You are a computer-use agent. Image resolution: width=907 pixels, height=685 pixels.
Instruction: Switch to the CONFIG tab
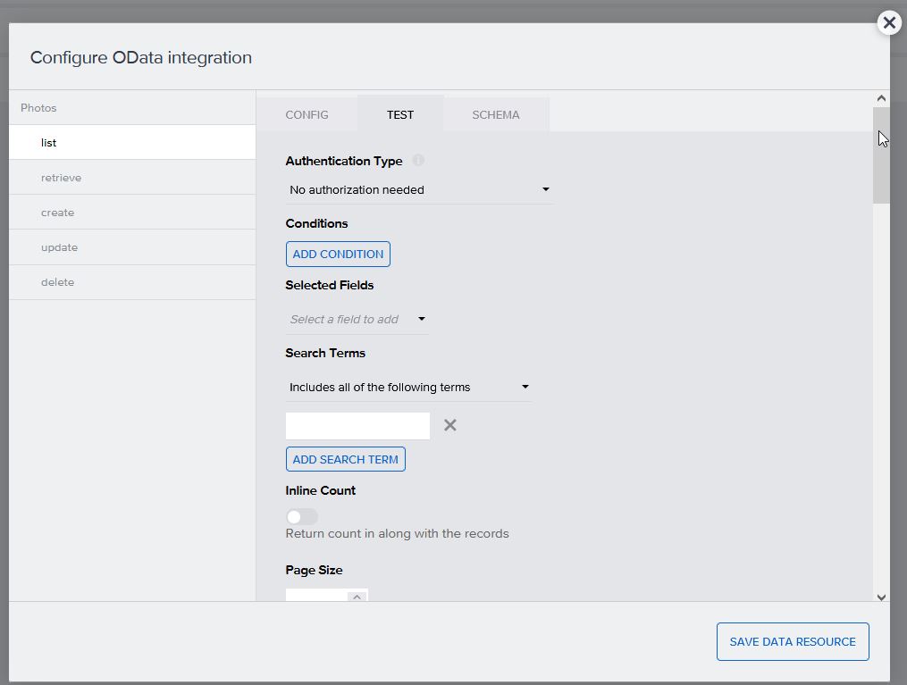[307, 114]
